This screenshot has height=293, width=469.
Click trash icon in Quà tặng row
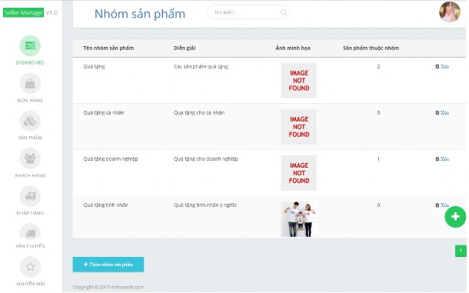click(x=437, y=66)
